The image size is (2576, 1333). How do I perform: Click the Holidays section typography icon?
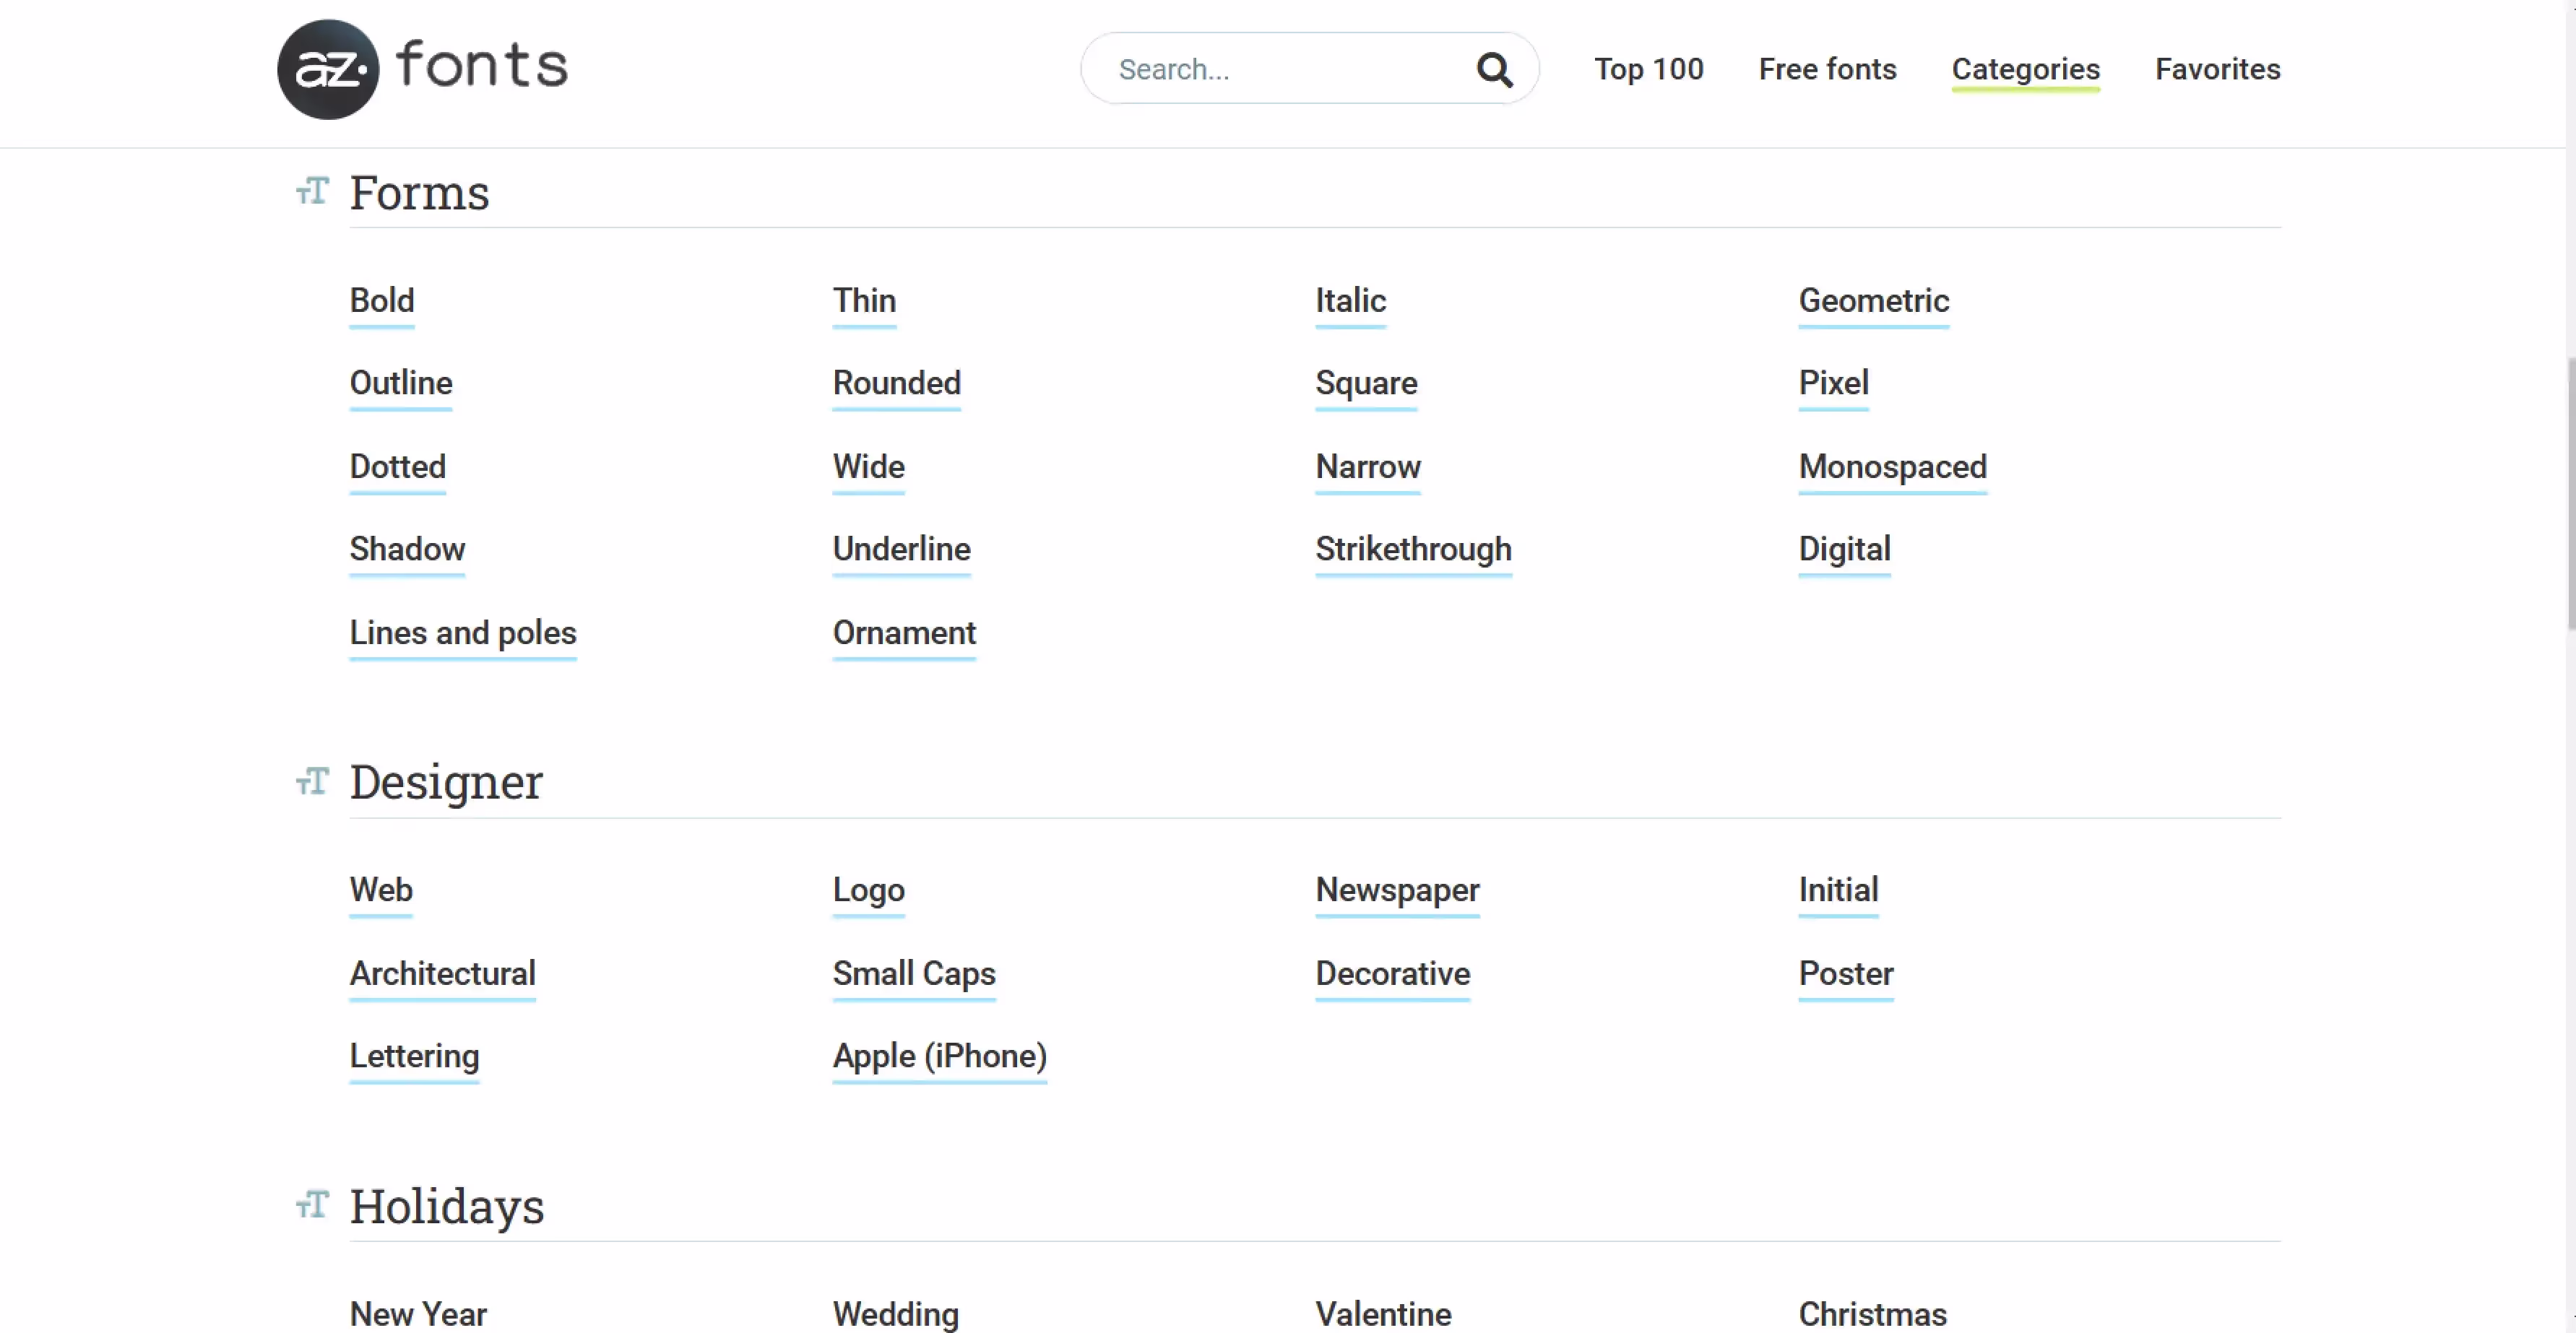coord(312,1204)
